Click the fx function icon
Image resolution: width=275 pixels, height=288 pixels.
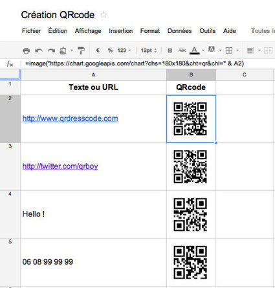coord(10,63)
